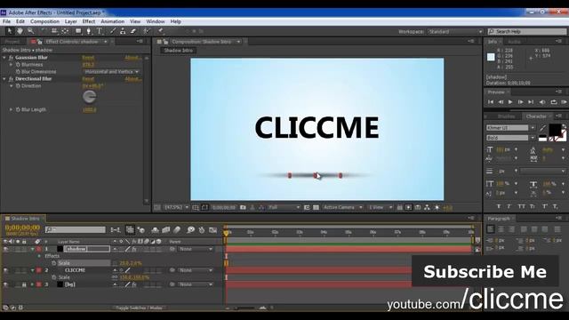Image resolution: width=569 pixels, height=320 pixels.
Task: Click Toggle Switches / Modes button
Action: coord(139,308)
